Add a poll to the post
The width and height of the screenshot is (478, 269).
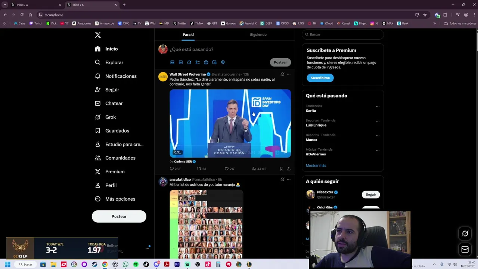198,62
